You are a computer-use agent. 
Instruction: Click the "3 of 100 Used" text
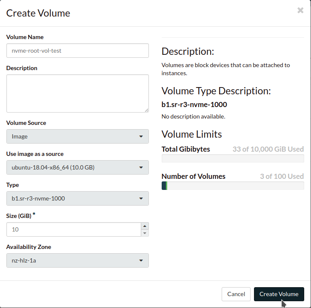(x=282, y=176)
